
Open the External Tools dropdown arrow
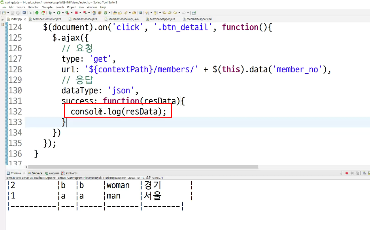click(71, 13)
